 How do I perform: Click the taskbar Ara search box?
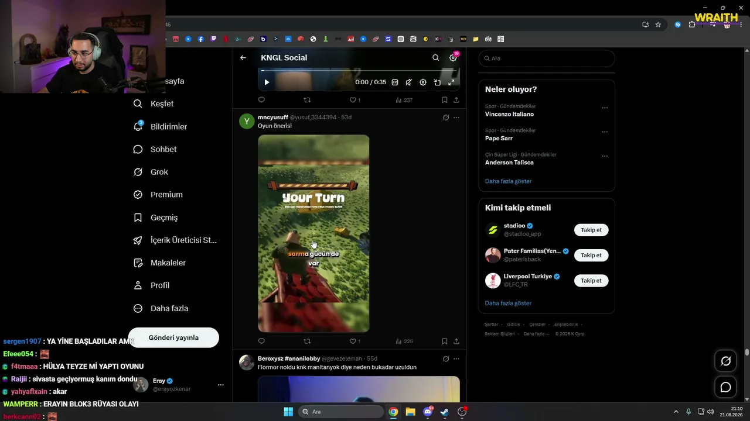(x=341, y=412)
